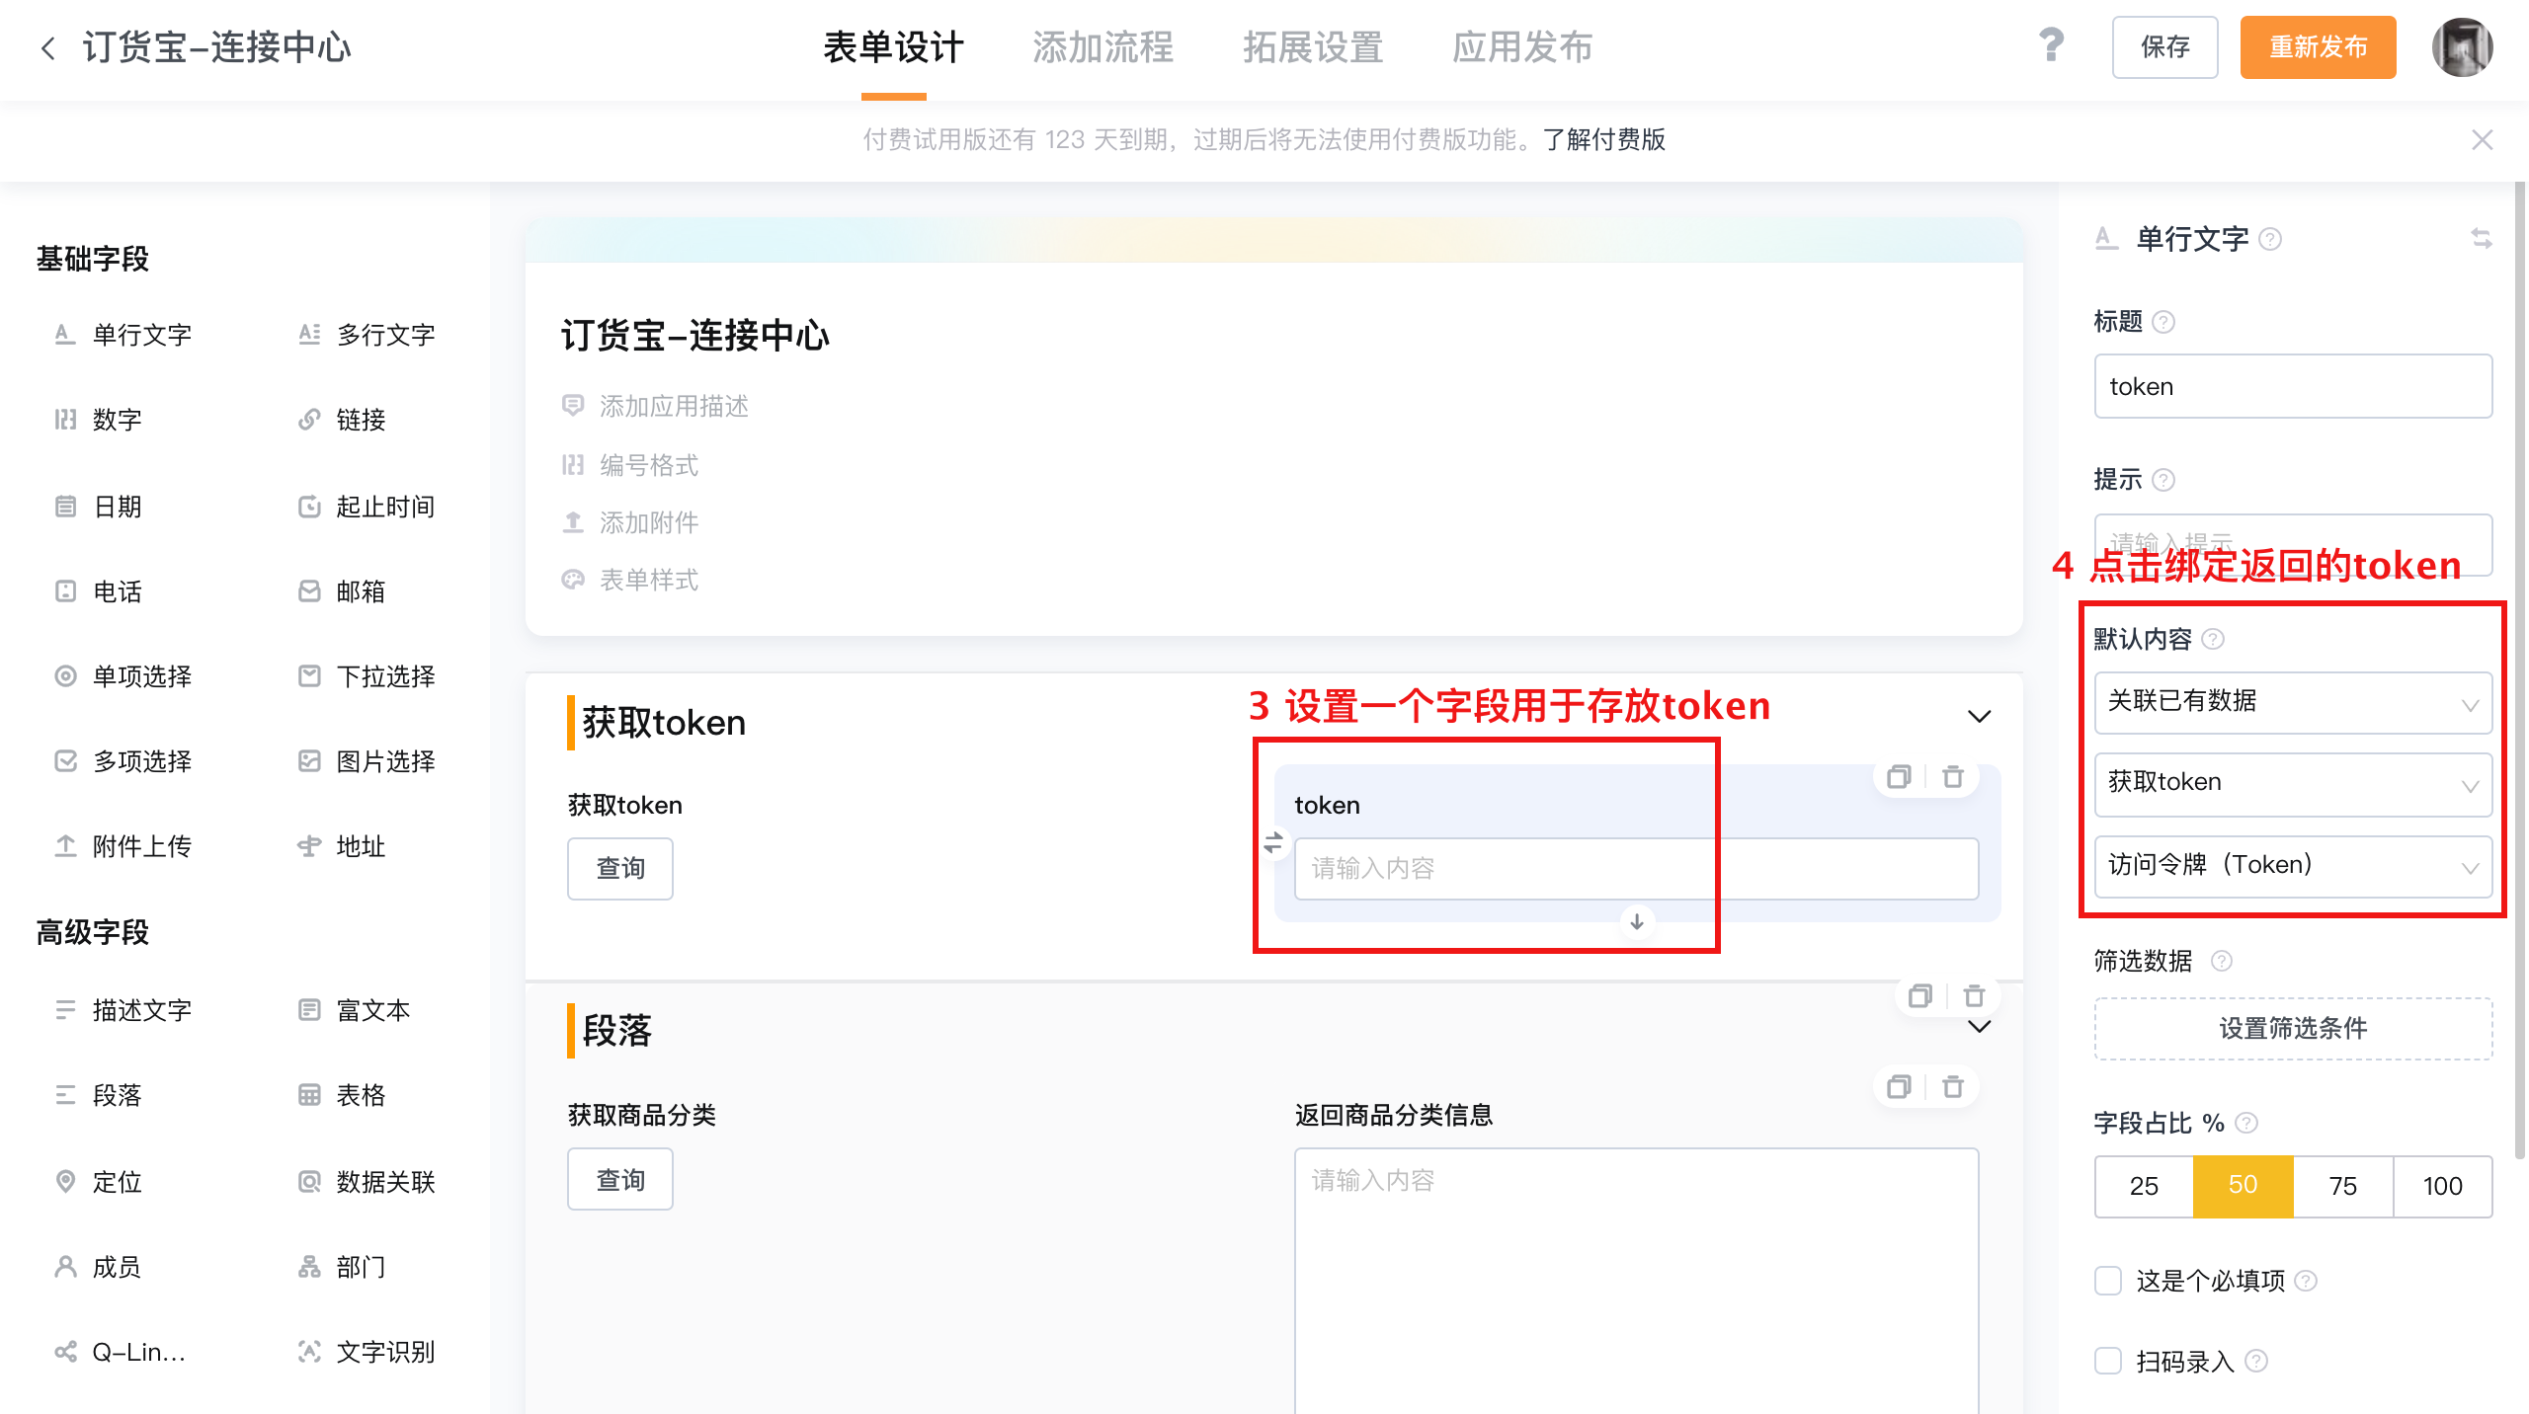Image resolution: width=2529 pixels, height=1414 pixels.
Task: Add a 地址 field from the palette
Action: [342, 846]
